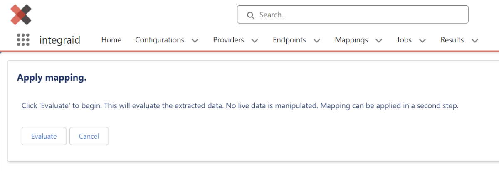Expand the Jobs dropdown chevron
Viewport: 499px width, 171px height.
(x=422, y=41)
